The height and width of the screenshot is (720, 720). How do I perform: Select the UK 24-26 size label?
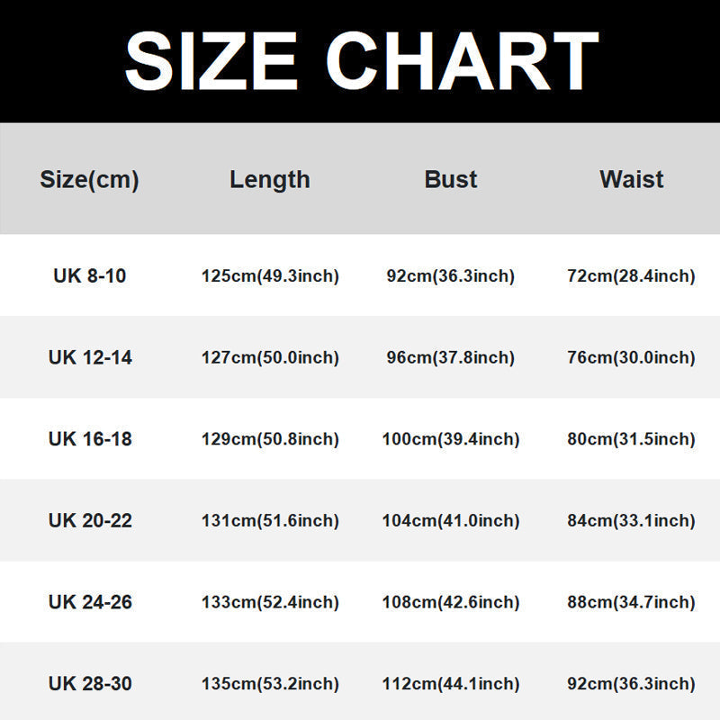(89, 602)
